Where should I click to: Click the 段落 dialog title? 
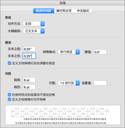[62, 3]
